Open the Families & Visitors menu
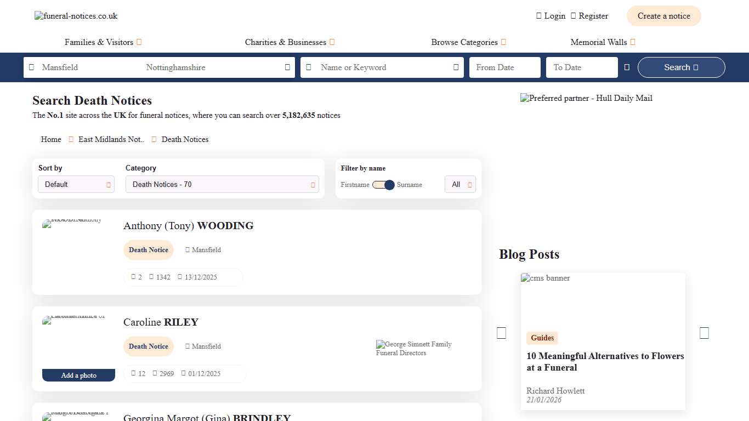This screenshot has width=749, height=421. point(103,42)
